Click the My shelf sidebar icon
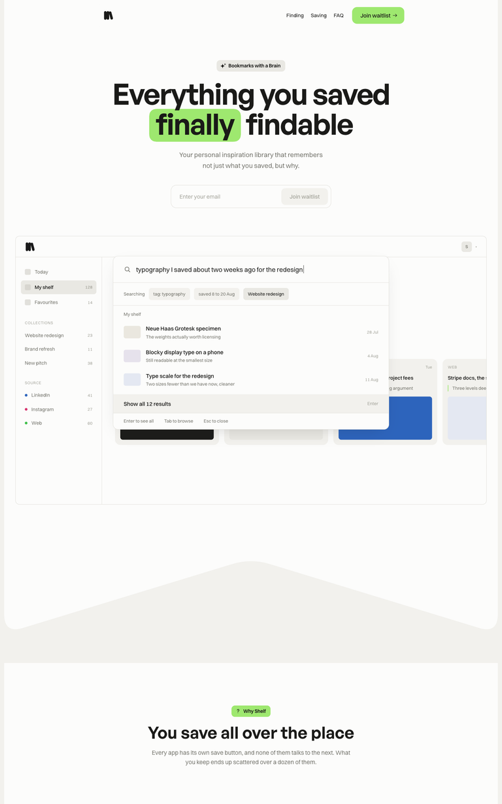 point(27,287)
